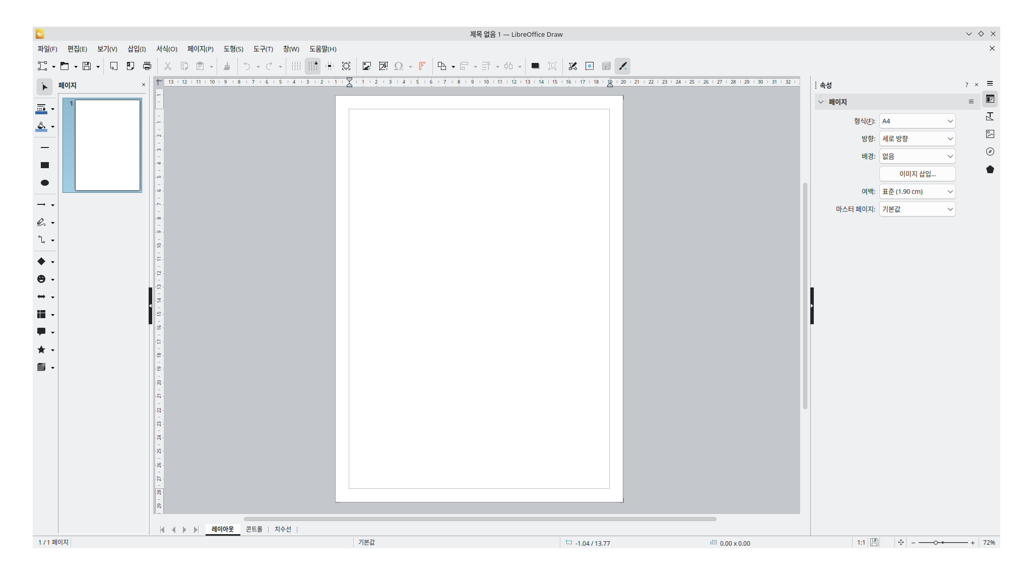Open the sidebar Styles deck
The width and height of the screenshot is (1033, 587).
pyautogui.click(x=990, y=116)
